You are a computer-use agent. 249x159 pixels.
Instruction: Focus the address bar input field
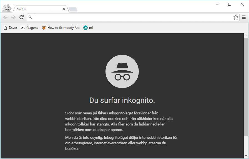pyautogui.click(x=133, y=17)
